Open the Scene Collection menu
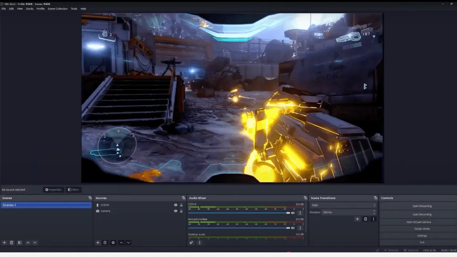The image size is (457, 257). (57, 9)
